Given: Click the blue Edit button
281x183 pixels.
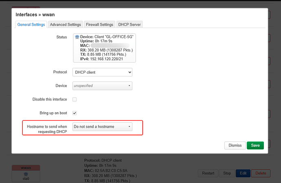Looking at the screenshot, I should [x=243, y=173].
